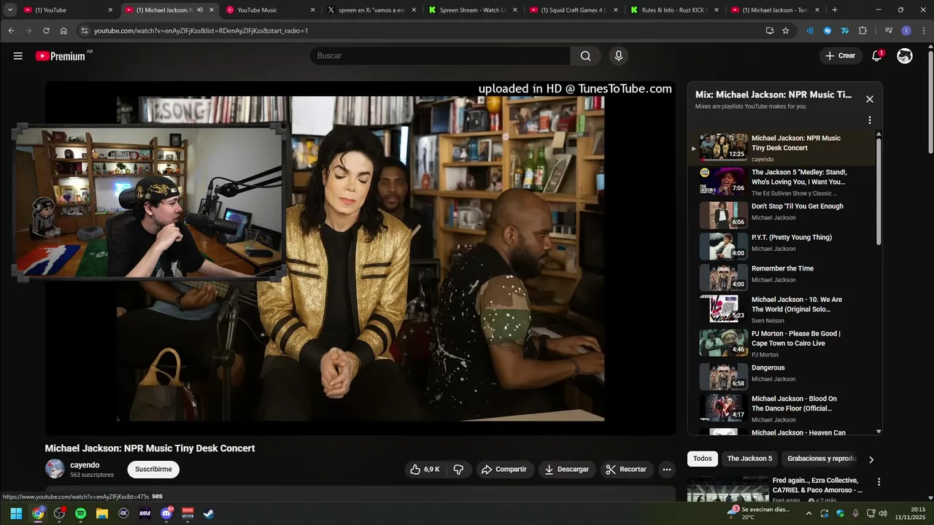The image size is (934, 525).
Task: Like the video with thumbs up
Action: (426, 470)
